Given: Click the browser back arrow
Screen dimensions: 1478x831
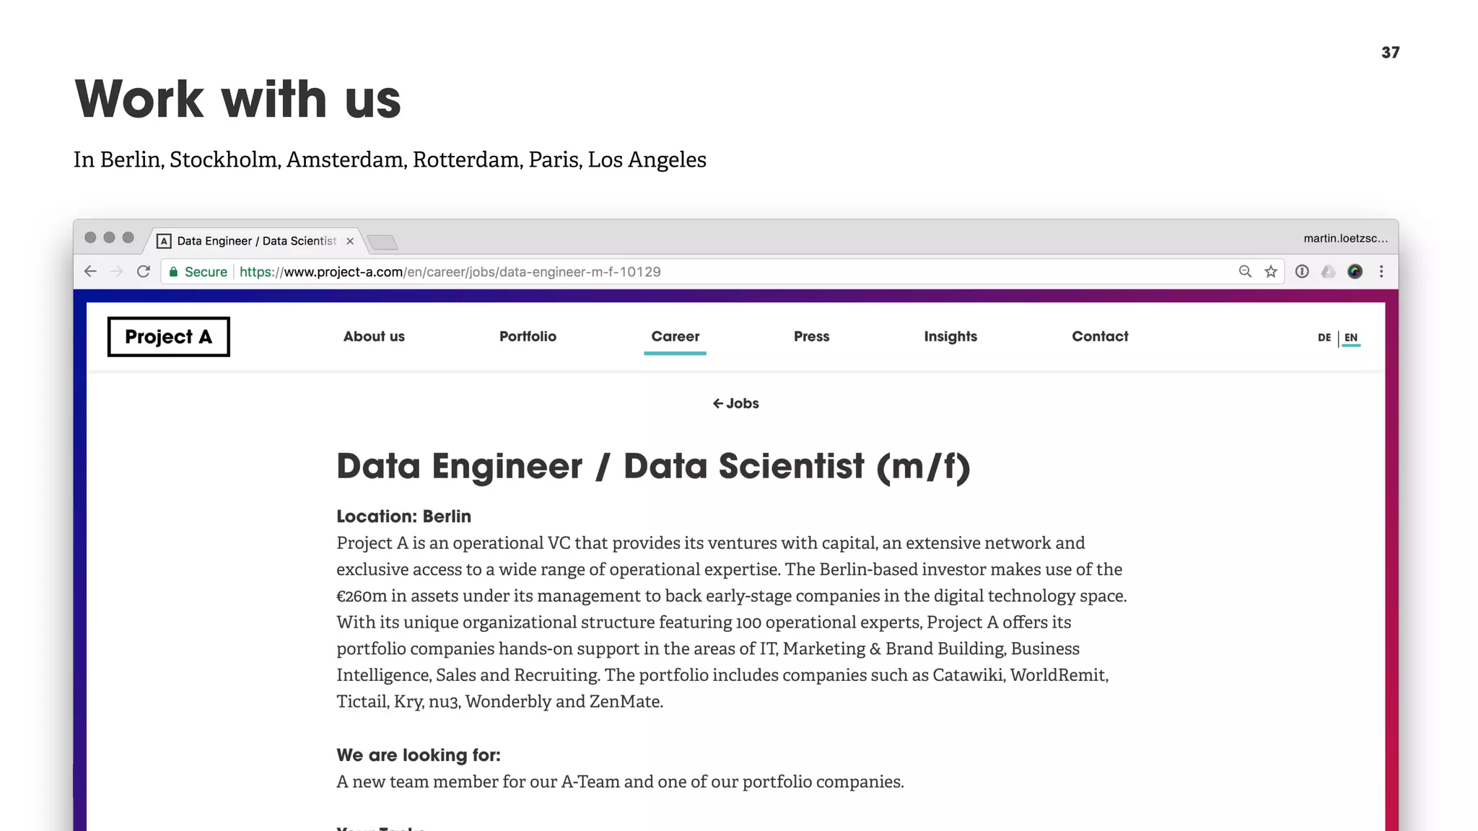Looking at the screenshot, I should coord(90,272).
